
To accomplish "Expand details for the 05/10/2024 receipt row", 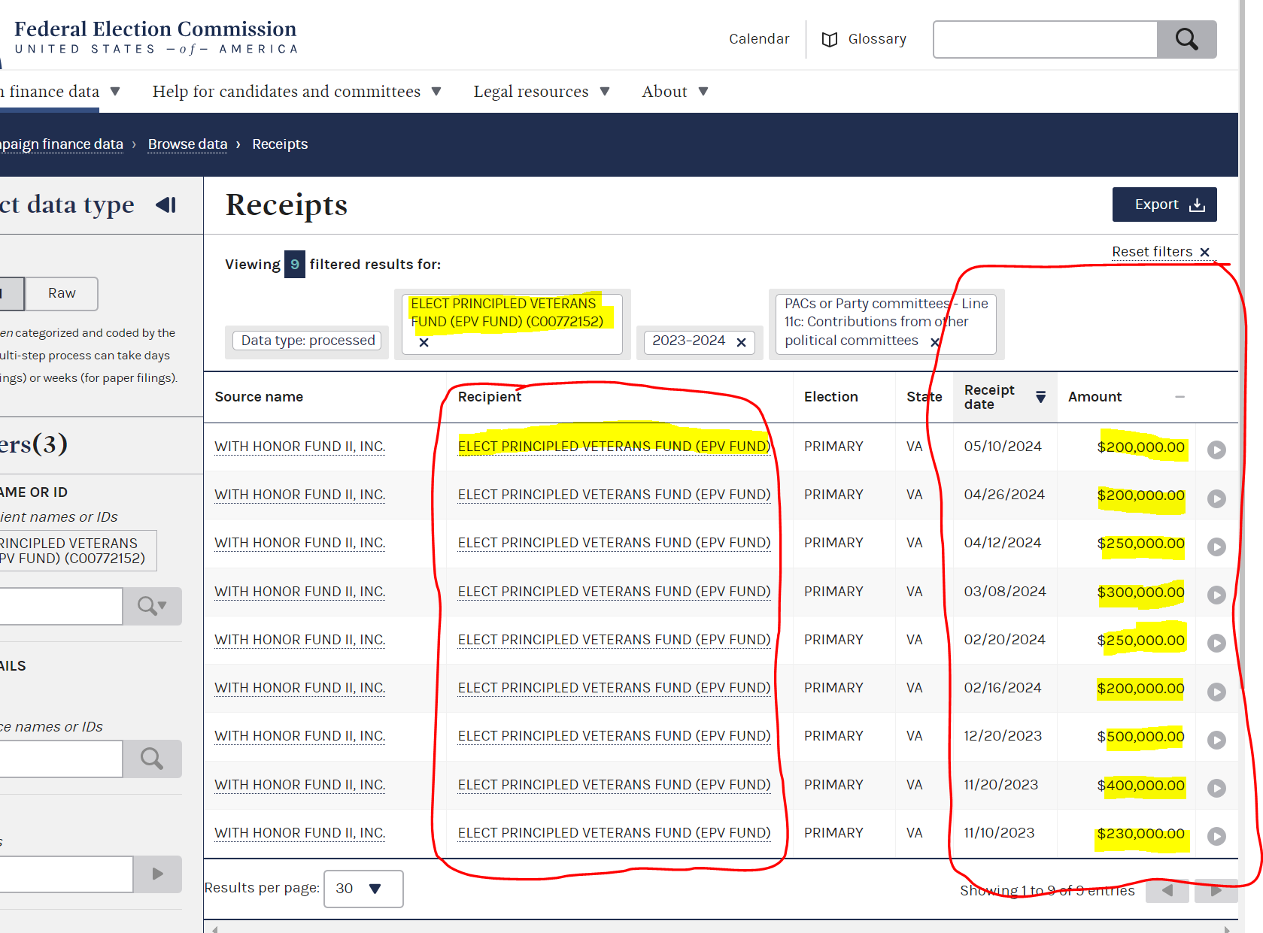I will pyautogui.click(x=1216, y=450).
